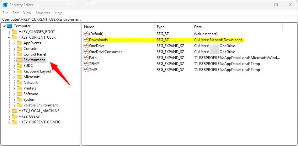
Task: Click the Computer root icon
Action: 9,26
